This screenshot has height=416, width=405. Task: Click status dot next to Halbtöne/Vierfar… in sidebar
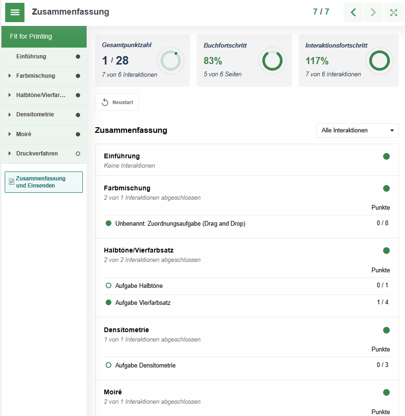pyautogui.click(x=78, y=95)
